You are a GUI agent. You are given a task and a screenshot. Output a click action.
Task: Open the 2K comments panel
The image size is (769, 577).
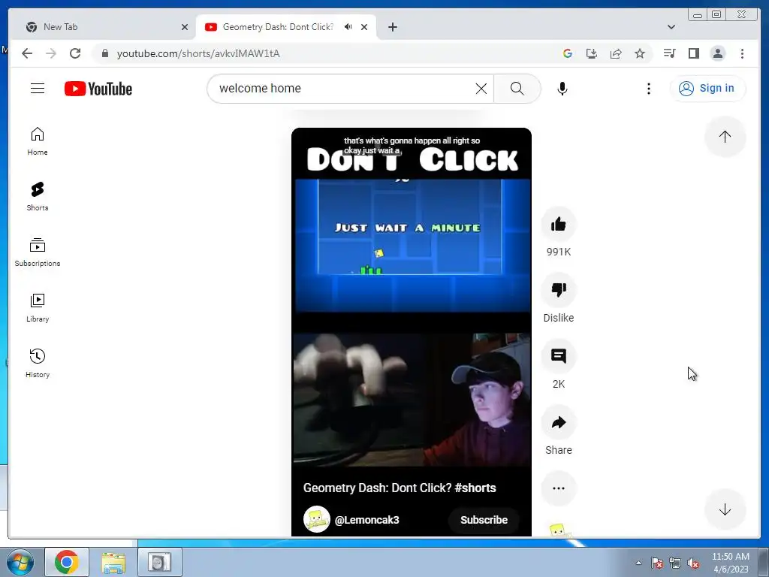559,355
